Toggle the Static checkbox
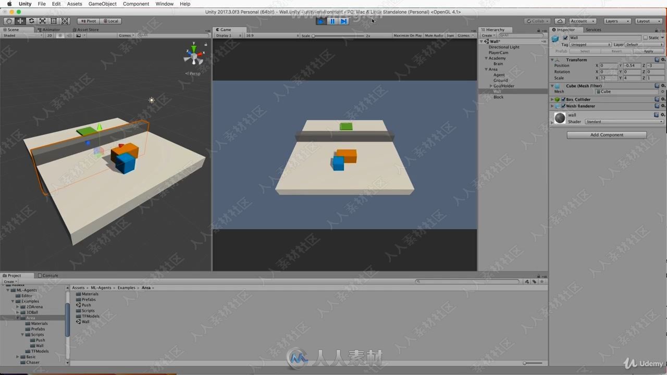667x375 pixels. point(645,38)
